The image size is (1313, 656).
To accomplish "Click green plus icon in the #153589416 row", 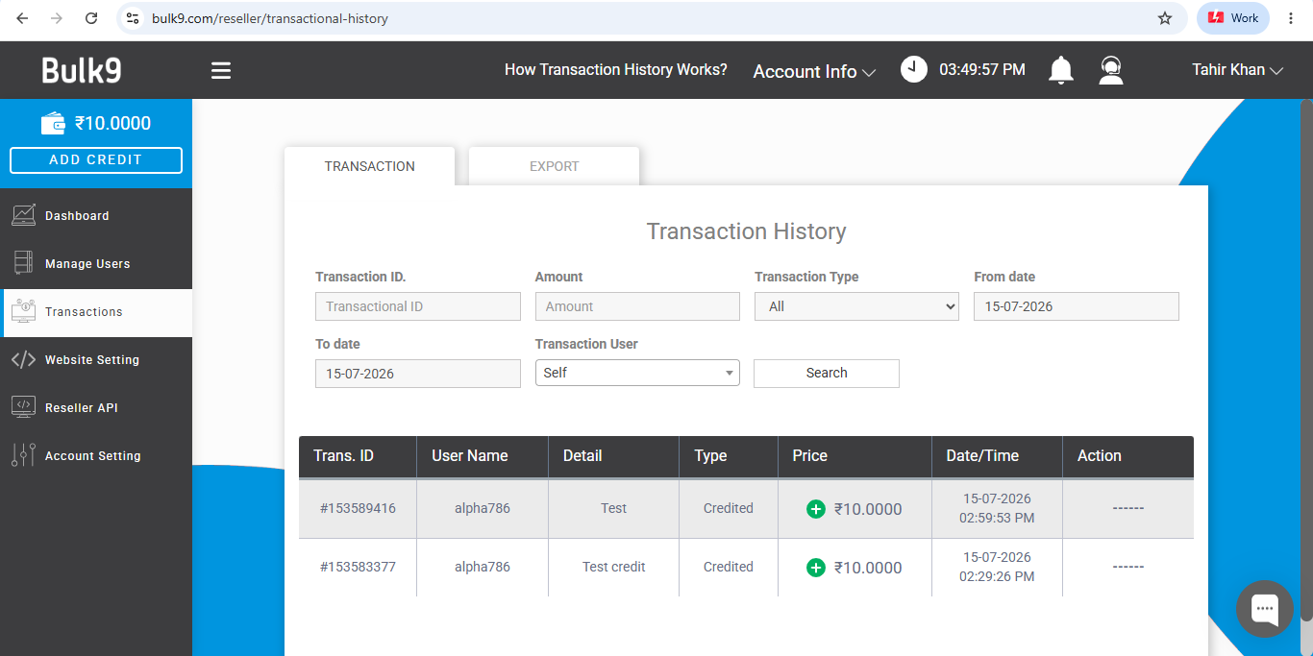I will 816,509.
